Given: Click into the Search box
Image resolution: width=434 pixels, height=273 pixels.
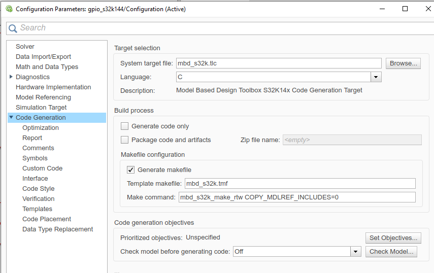Looking at the screenshot, I should (218, 28).
